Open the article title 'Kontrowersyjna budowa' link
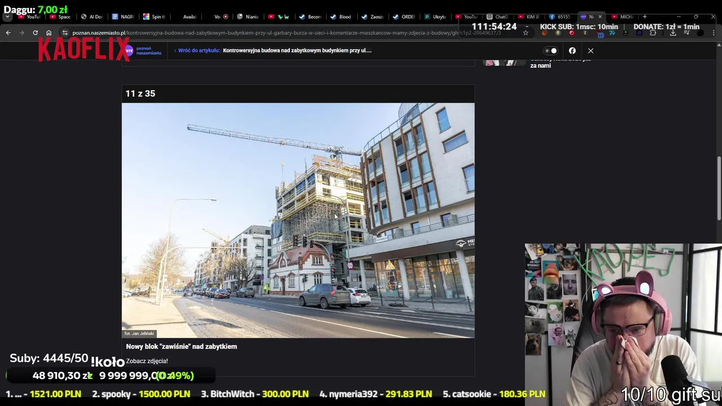722x406 pixels. [x=297, y=51]
